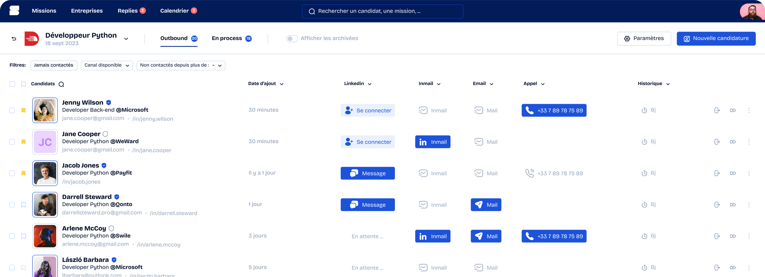765x277 pixels.
Task: Click the skip-forward icon in Jane Cooper's row
Action: tap(733, 142)
